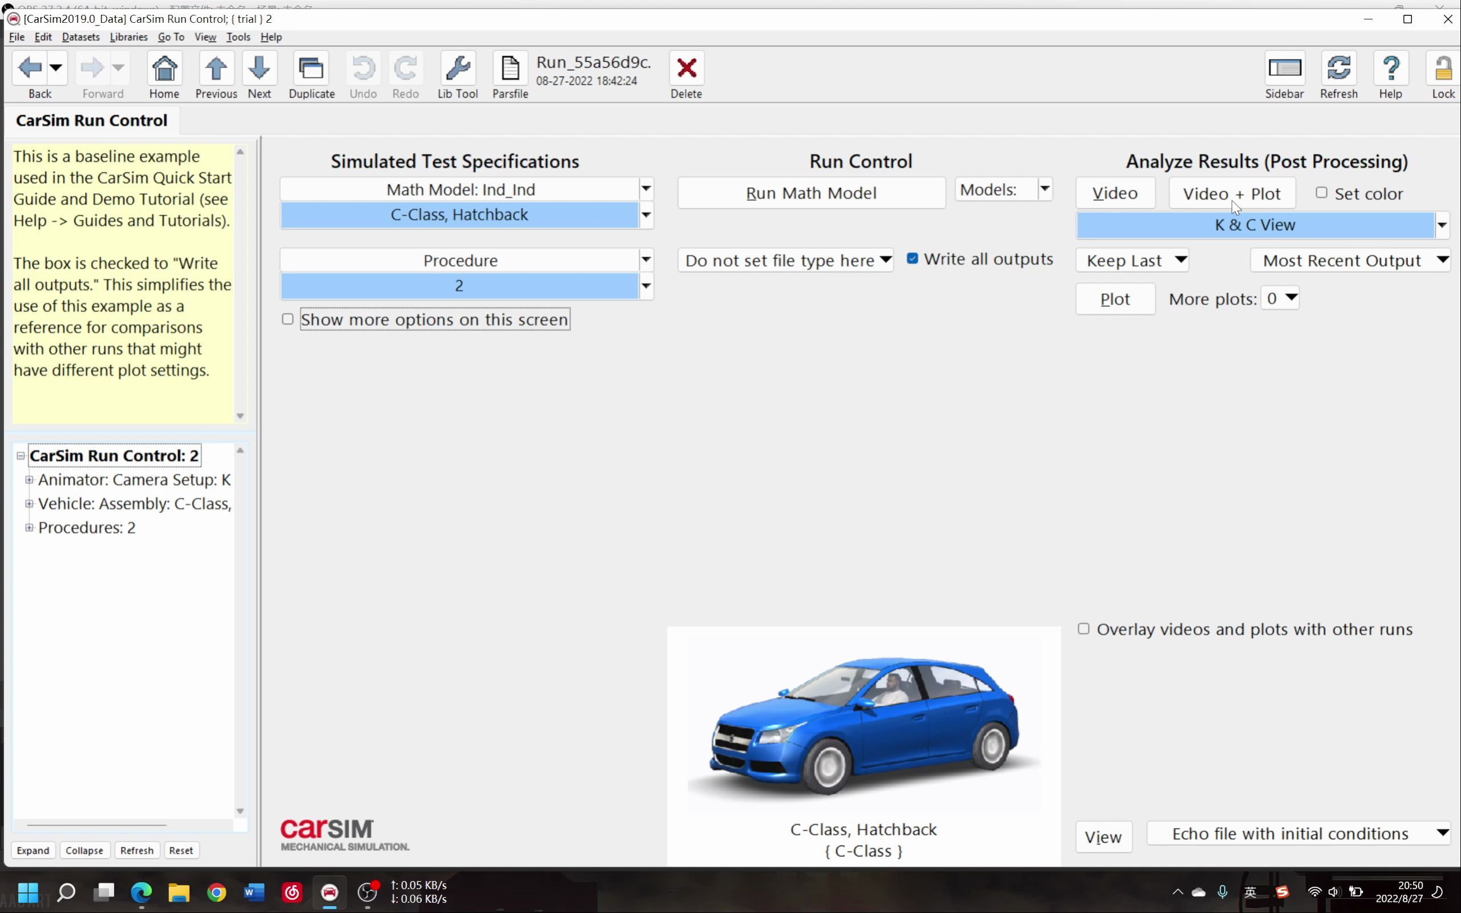Click the Run Math Model button
Image resolution: width=1461 pixels, height=913 pixels.
pyautogui.click(x=811, y=192)
